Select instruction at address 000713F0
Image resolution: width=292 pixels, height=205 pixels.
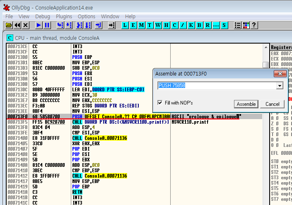(x=134, y=117)
